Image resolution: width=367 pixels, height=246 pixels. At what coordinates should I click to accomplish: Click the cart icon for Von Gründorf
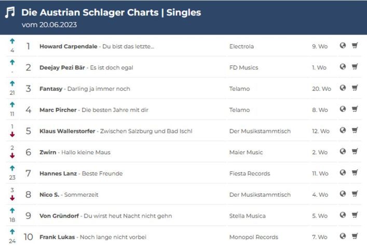(355, 215)
